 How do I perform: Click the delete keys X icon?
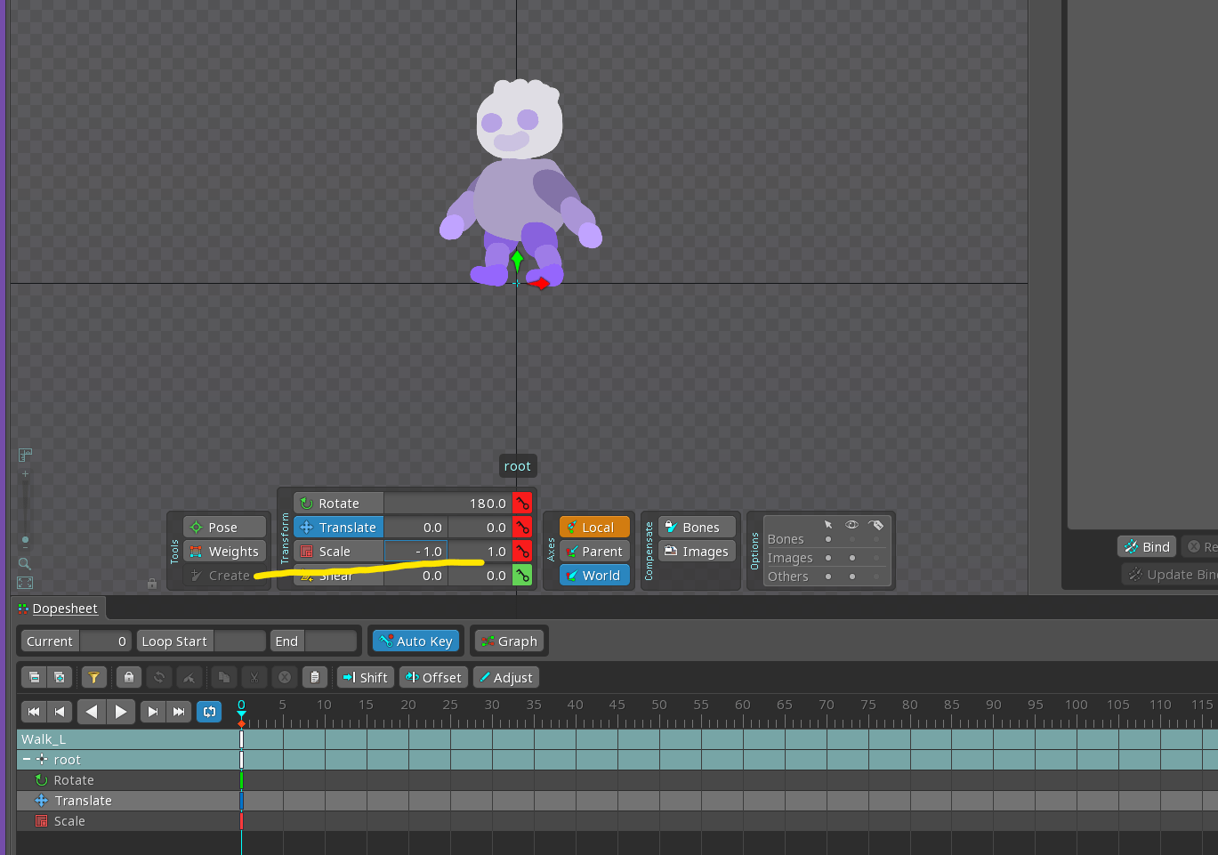[x=285, y=677]
